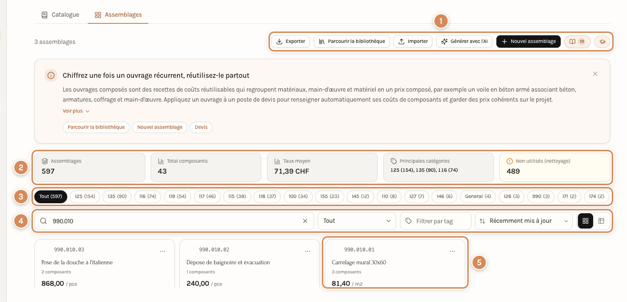The image size is (627, 302).
Task: Filter by category 174 (2)
Action: 597,197
